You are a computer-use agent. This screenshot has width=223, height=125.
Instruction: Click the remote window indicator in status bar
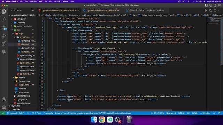[2, 113]
